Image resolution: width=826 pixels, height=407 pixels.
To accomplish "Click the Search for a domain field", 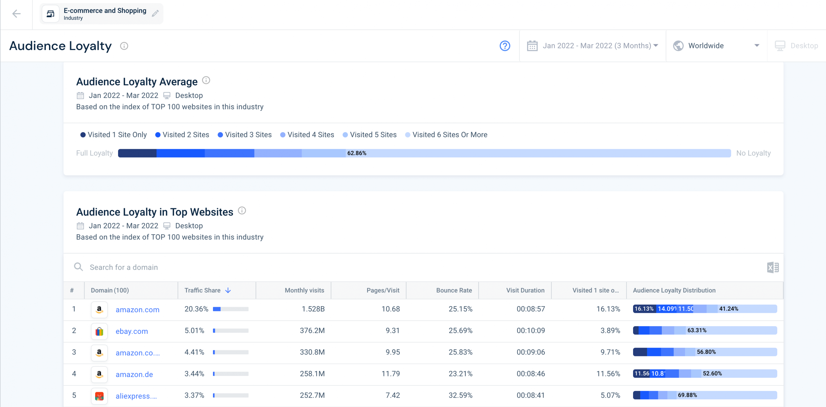I will click(124, 267).
